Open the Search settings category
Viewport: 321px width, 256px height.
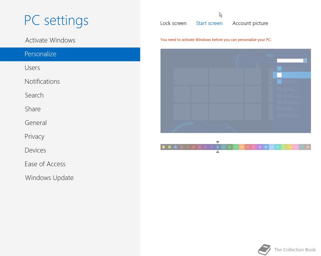[34, 95]
